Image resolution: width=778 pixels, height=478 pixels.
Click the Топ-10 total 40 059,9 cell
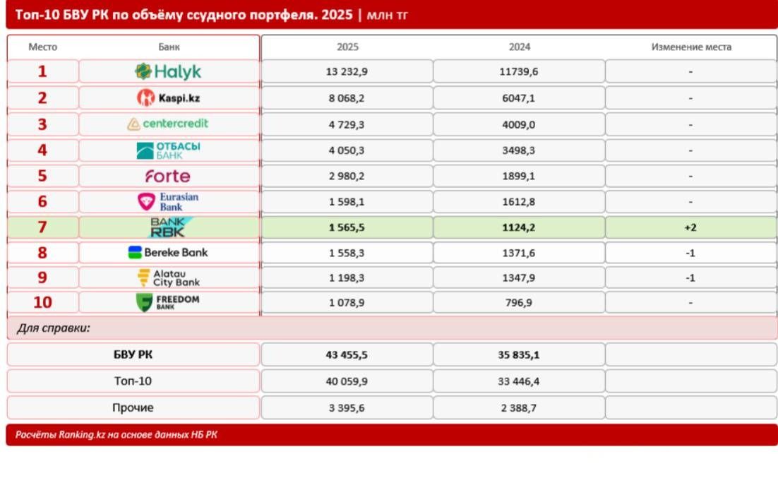tap(347, 381)
